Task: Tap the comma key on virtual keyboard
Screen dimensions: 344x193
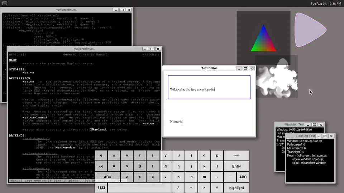Action: (217, 177)
